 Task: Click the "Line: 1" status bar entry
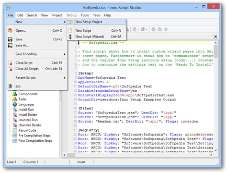(x=11, y=162)
